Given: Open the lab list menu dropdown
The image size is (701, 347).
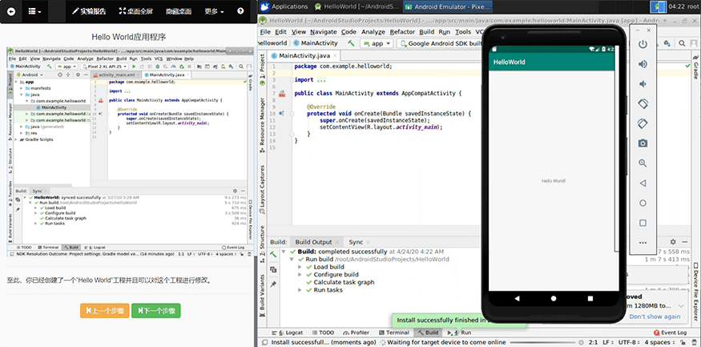Looking at the screenshot, I should 34,12.
